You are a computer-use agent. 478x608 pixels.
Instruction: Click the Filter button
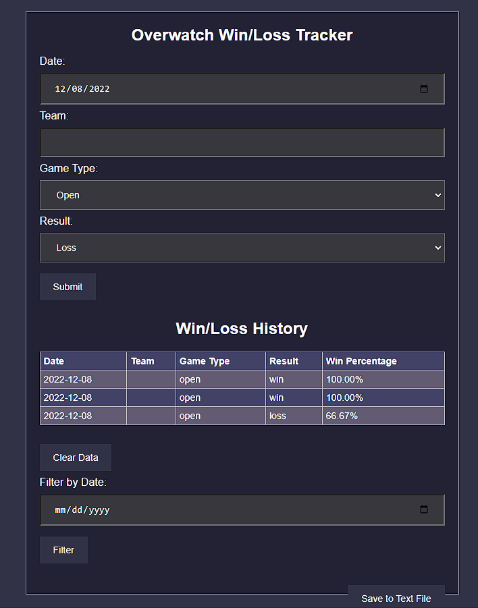[x=63, y=549]
